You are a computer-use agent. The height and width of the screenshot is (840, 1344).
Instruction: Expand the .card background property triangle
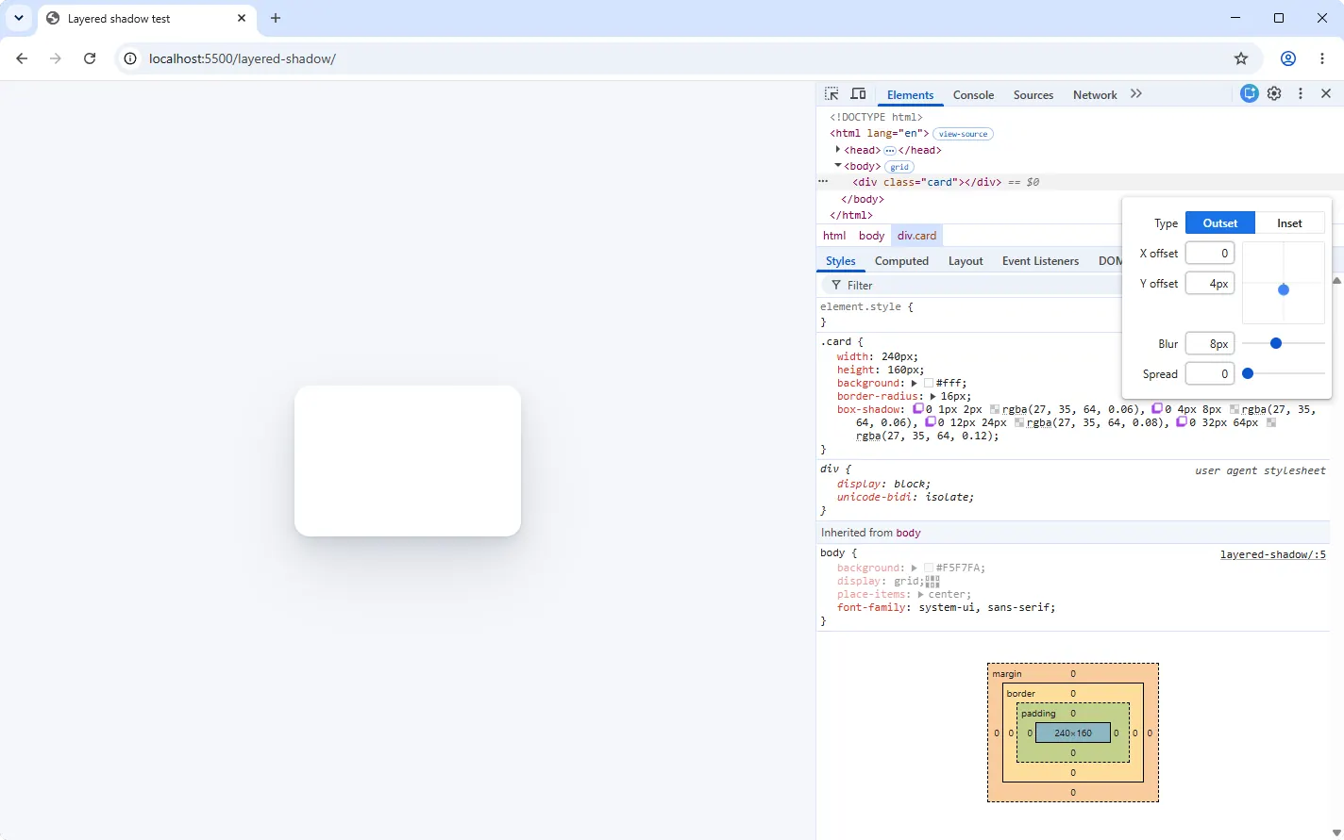coord(914,384)
